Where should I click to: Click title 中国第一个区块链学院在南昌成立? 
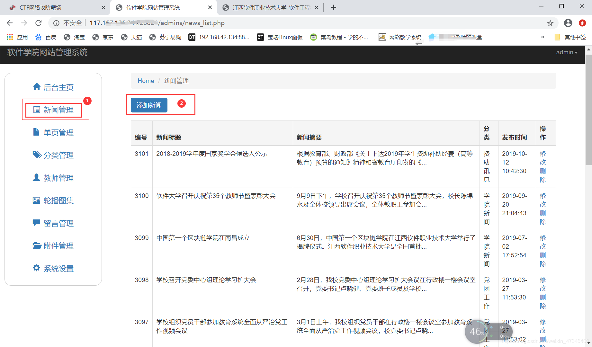pyautogui.click(x=203, y=238)
